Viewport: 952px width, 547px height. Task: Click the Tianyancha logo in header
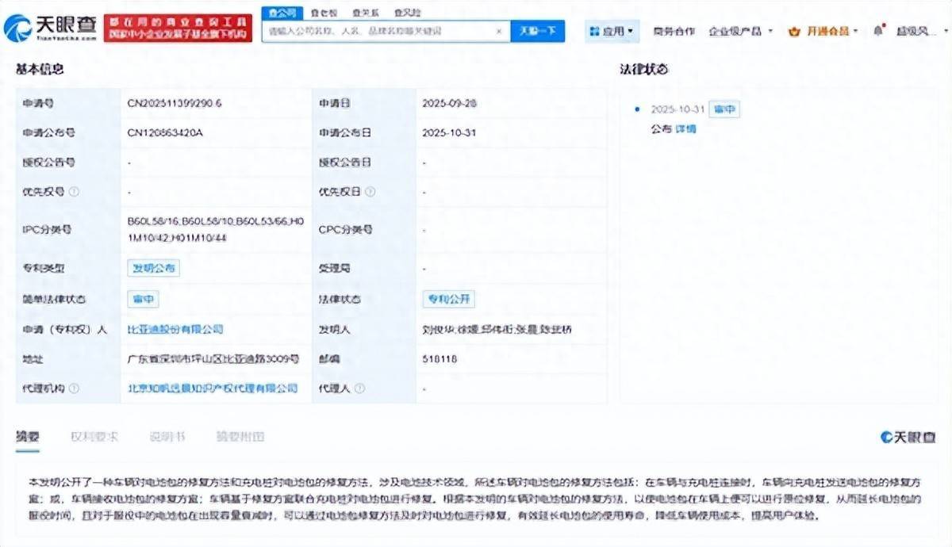click(x=51, y=29)
